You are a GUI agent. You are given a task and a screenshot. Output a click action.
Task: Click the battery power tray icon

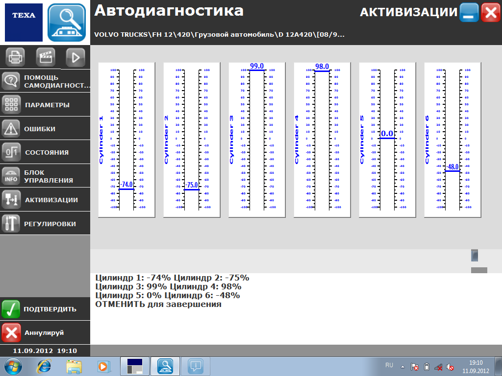coord(427,367)
